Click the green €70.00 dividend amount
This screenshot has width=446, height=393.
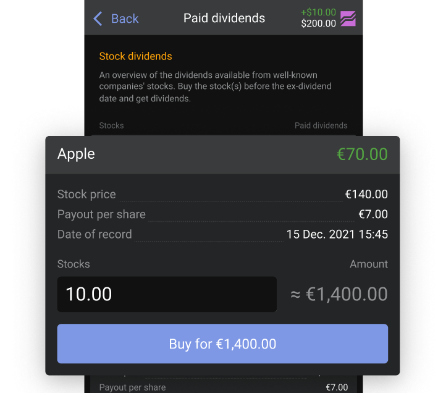pos(362,154)
